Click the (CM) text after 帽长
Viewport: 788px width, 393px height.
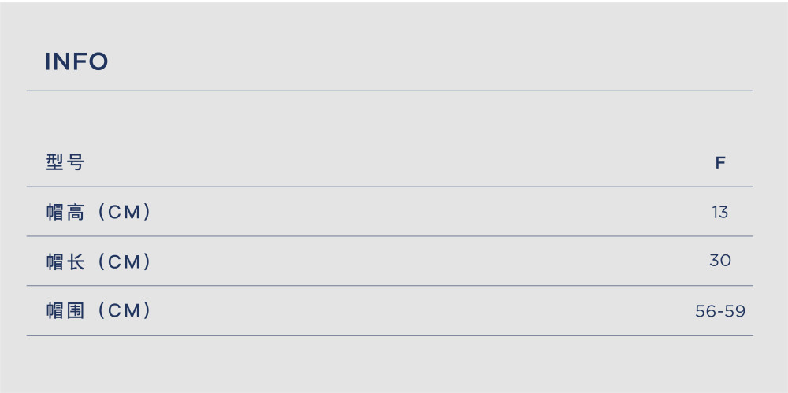point(124,261)
